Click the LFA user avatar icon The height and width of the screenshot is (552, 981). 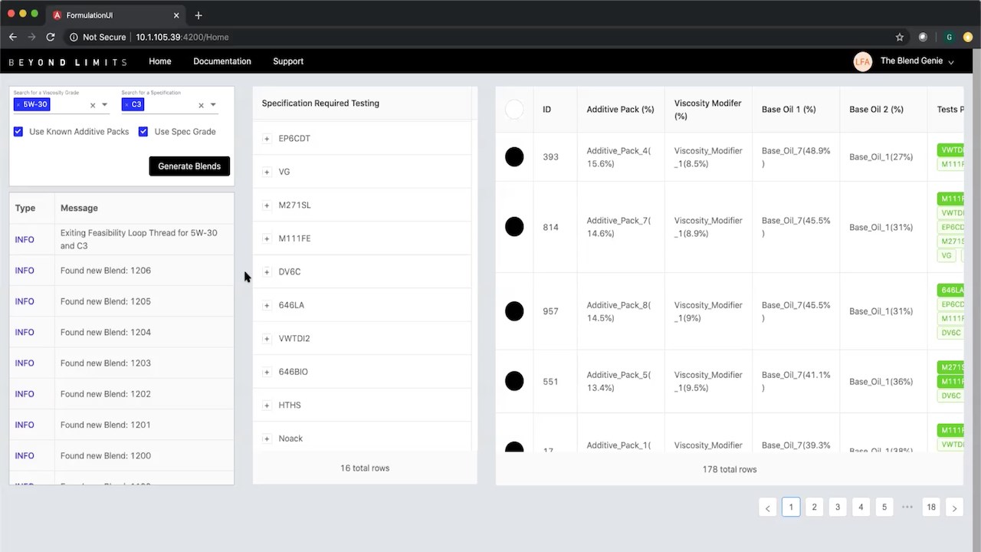coord(863,61)
